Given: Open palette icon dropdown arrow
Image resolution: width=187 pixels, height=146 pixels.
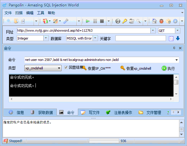Looking at the screenshot, I should (x=60, y=21).
